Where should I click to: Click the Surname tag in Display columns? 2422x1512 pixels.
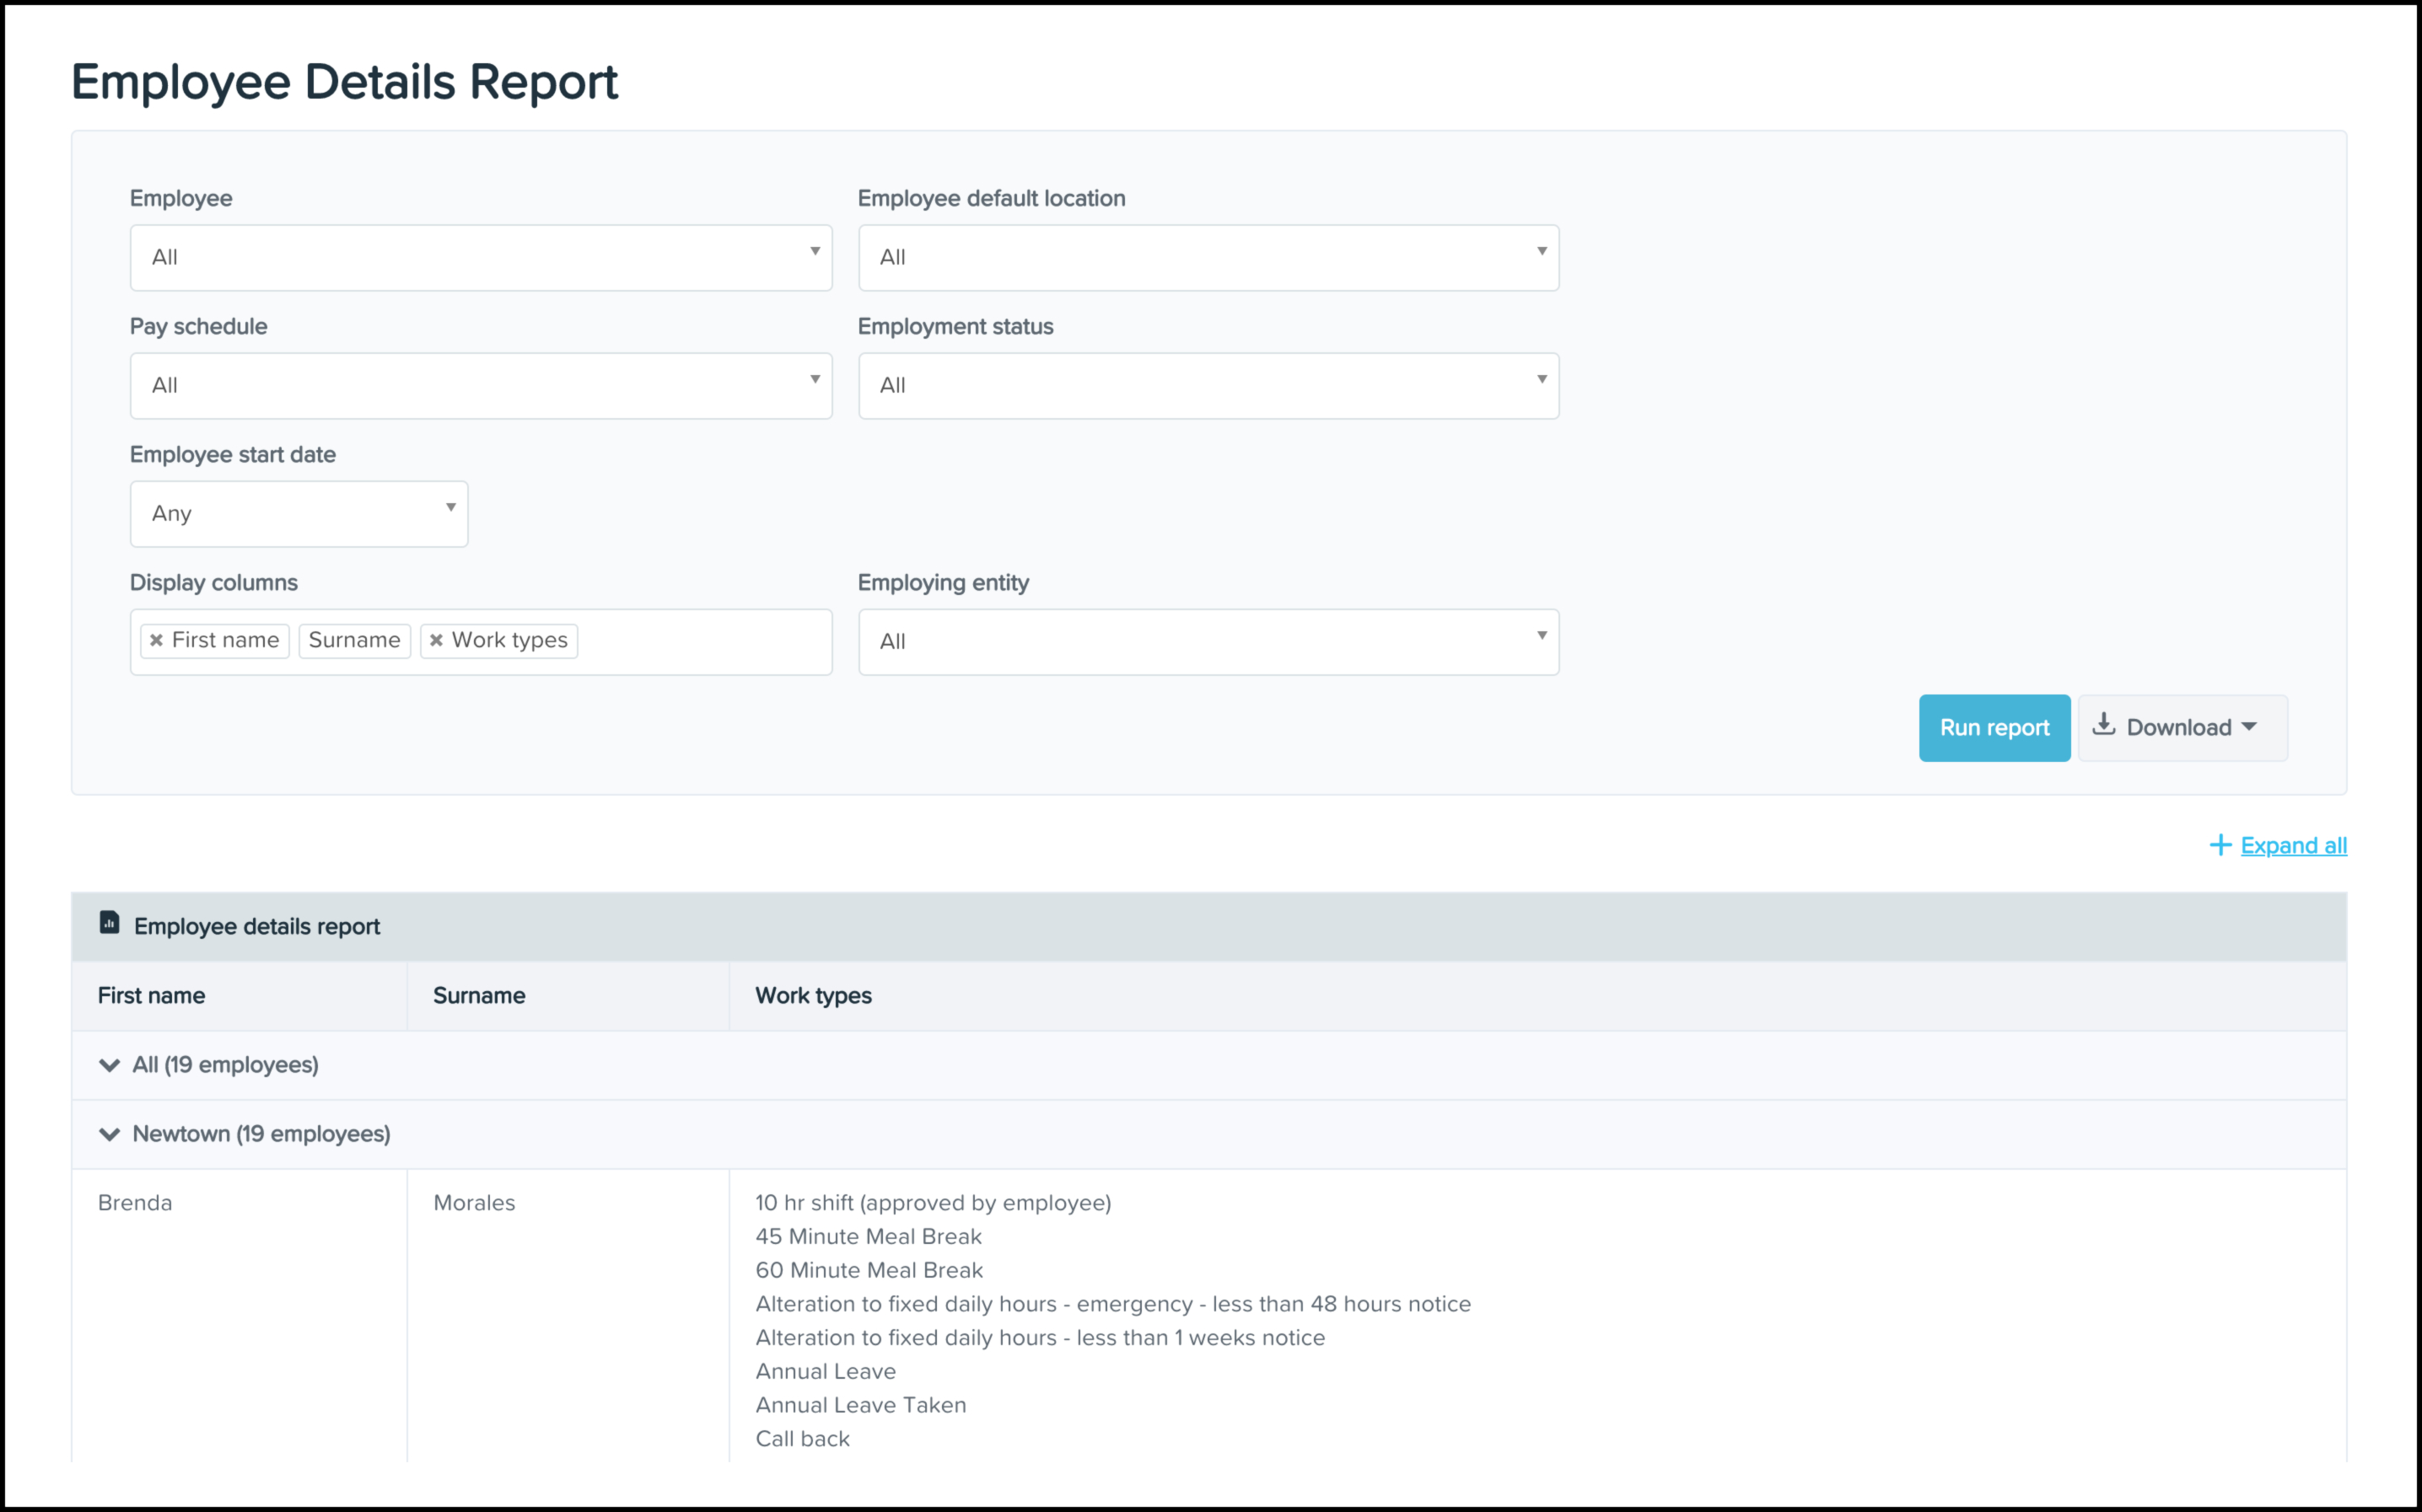[354, 641]
